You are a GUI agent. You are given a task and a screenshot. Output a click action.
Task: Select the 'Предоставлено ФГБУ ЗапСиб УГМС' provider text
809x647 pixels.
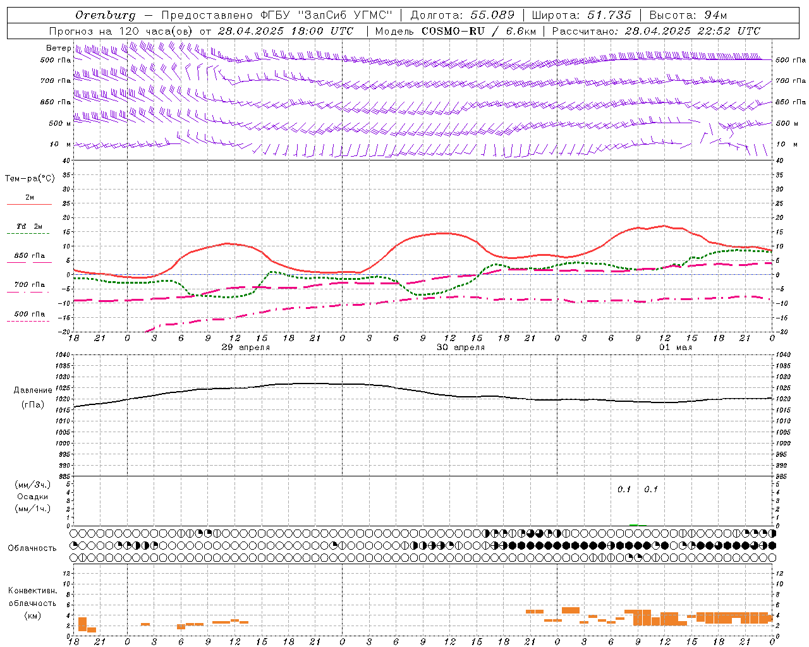click(x=277, y=15)
